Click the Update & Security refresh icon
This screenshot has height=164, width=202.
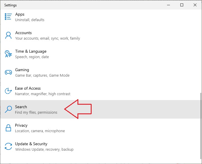pos(9,146)
